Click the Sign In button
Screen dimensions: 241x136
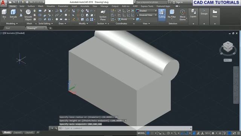click(178, 2)
